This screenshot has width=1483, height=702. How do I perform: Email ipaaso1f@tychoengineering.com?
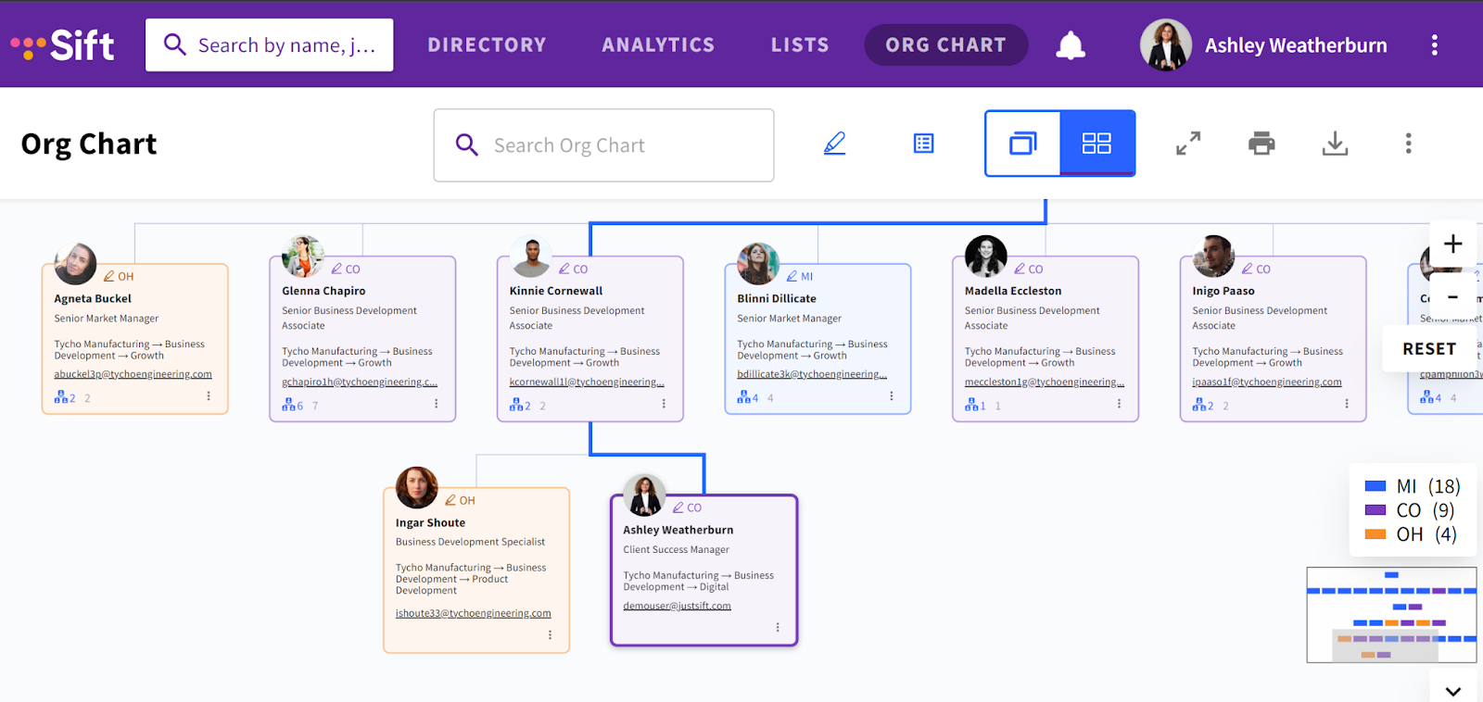point(1266,382)
